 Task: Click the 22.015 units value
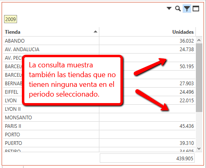click(x=187, y=100)
